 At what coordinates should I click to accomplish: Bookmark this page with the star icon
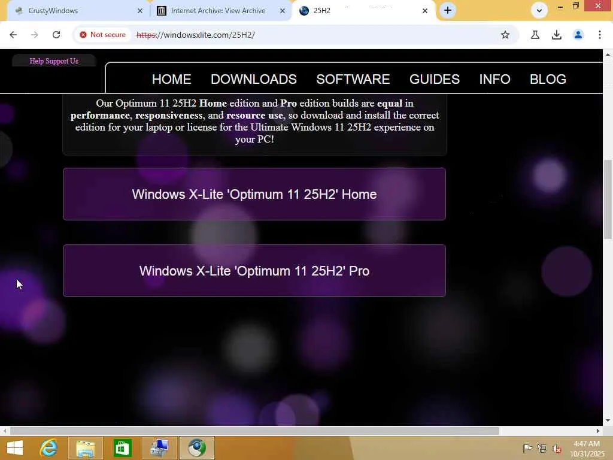coord(505,35)
